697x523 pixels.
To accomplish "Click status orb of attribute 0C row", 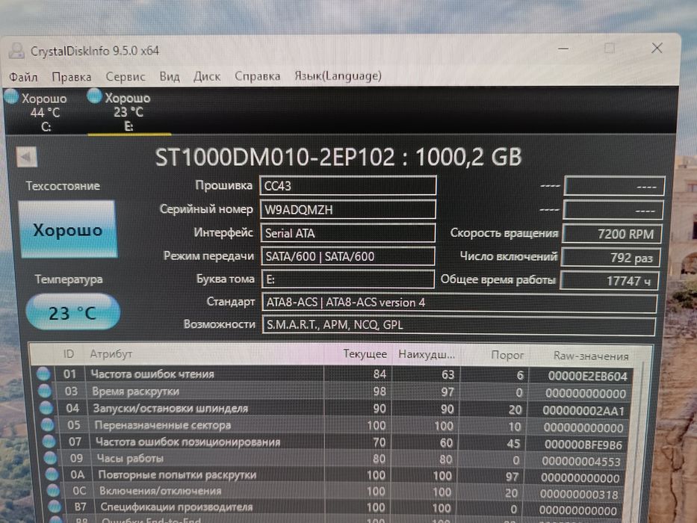I will 53,491.
